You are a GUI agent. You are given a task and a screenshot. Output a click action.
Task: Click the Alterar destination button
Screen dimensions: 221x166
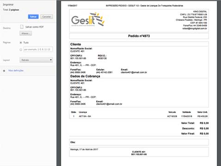(x=25, y=33)
